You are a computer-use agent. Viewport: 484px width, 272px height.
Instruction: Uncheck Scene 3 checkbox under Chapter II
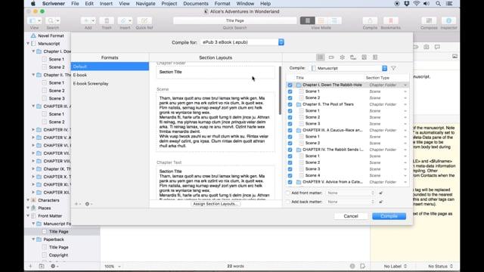tap(290, 124)
